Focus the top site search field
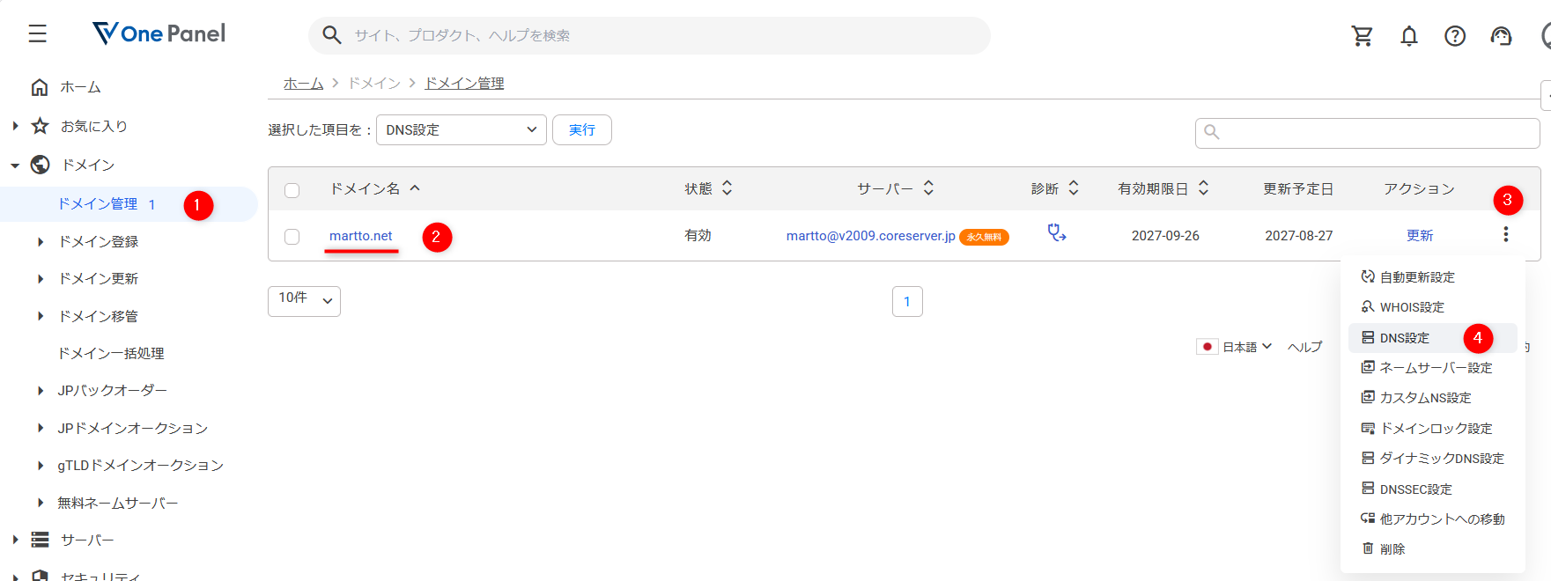This screenshot has height=581, width=1551. pos(649,35)
